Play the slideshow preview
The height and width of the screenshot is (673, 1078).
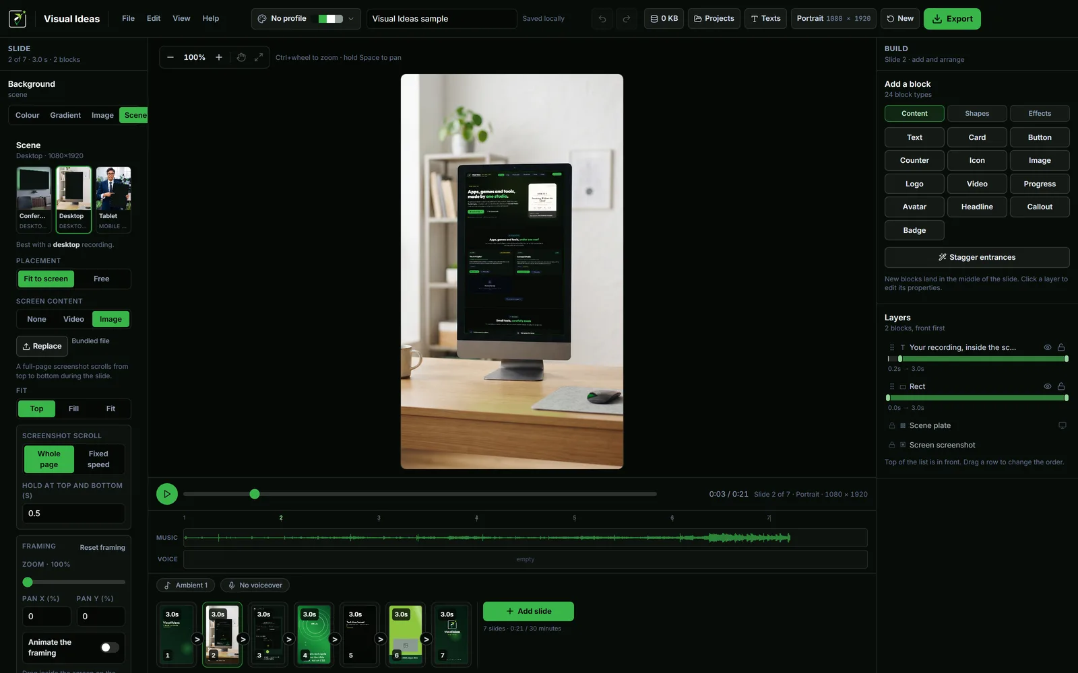[167, 494]
